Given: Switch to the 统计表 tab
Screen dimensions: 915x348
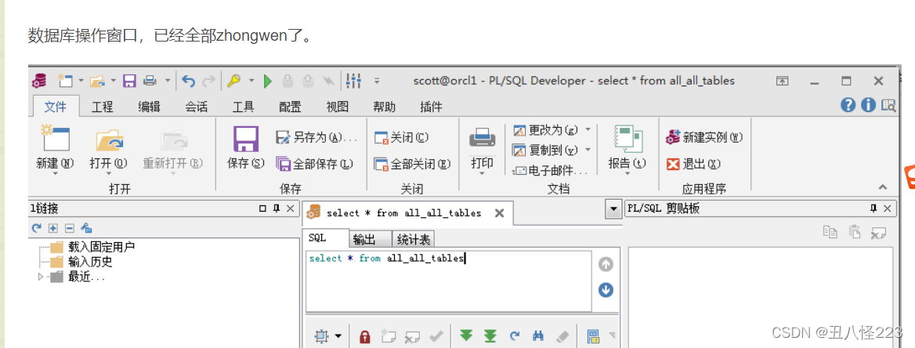Looking at the screenshot, I should click(x=413, y=239).
